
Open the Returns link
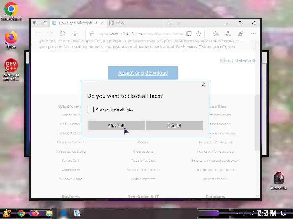click(143, 142)
